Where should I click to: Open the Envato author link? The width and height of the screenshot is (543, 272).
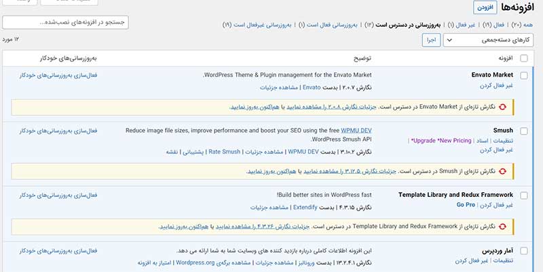coord(312,87)
